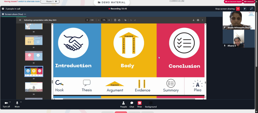Screen dimensions: 258x113
Task: Click Amala Athisayam video tile
Action: click(239, 20)
